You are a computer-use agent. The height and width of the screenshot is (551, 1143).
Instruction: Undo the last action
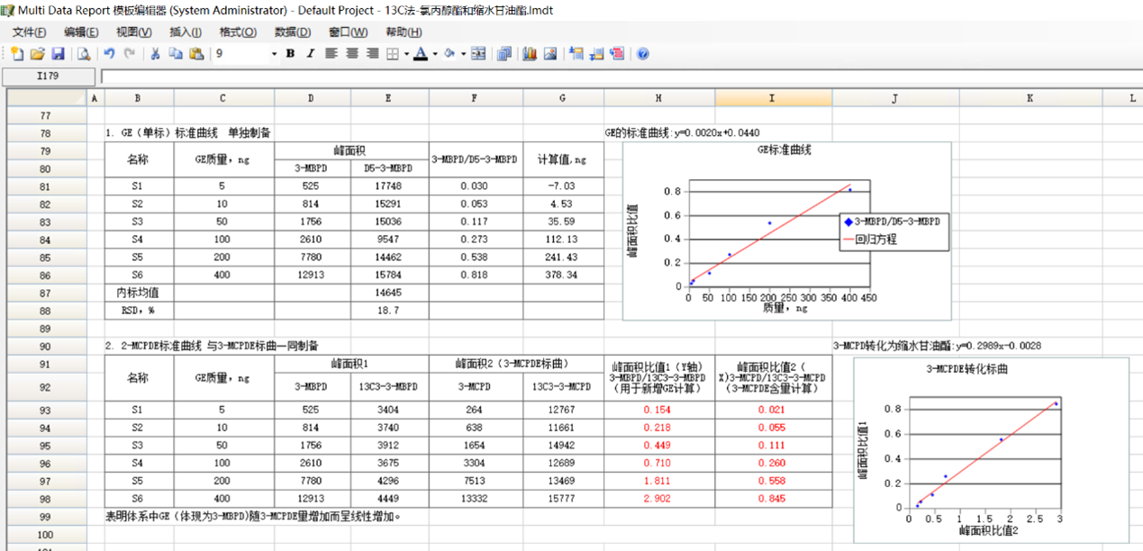tap(109, 54)
